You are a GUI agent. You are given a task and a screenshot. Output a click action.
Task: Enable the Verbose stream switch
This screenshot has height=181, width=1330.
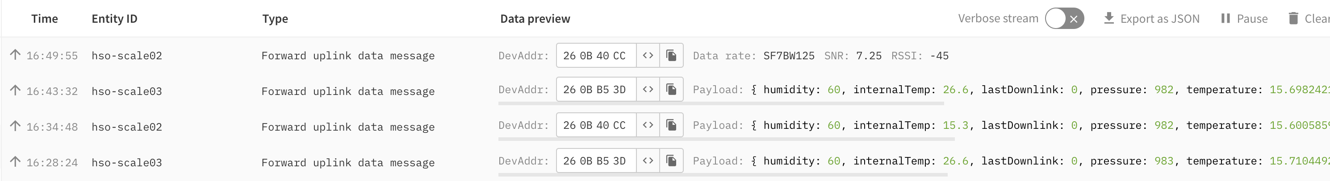click(x=1064, y=19)
